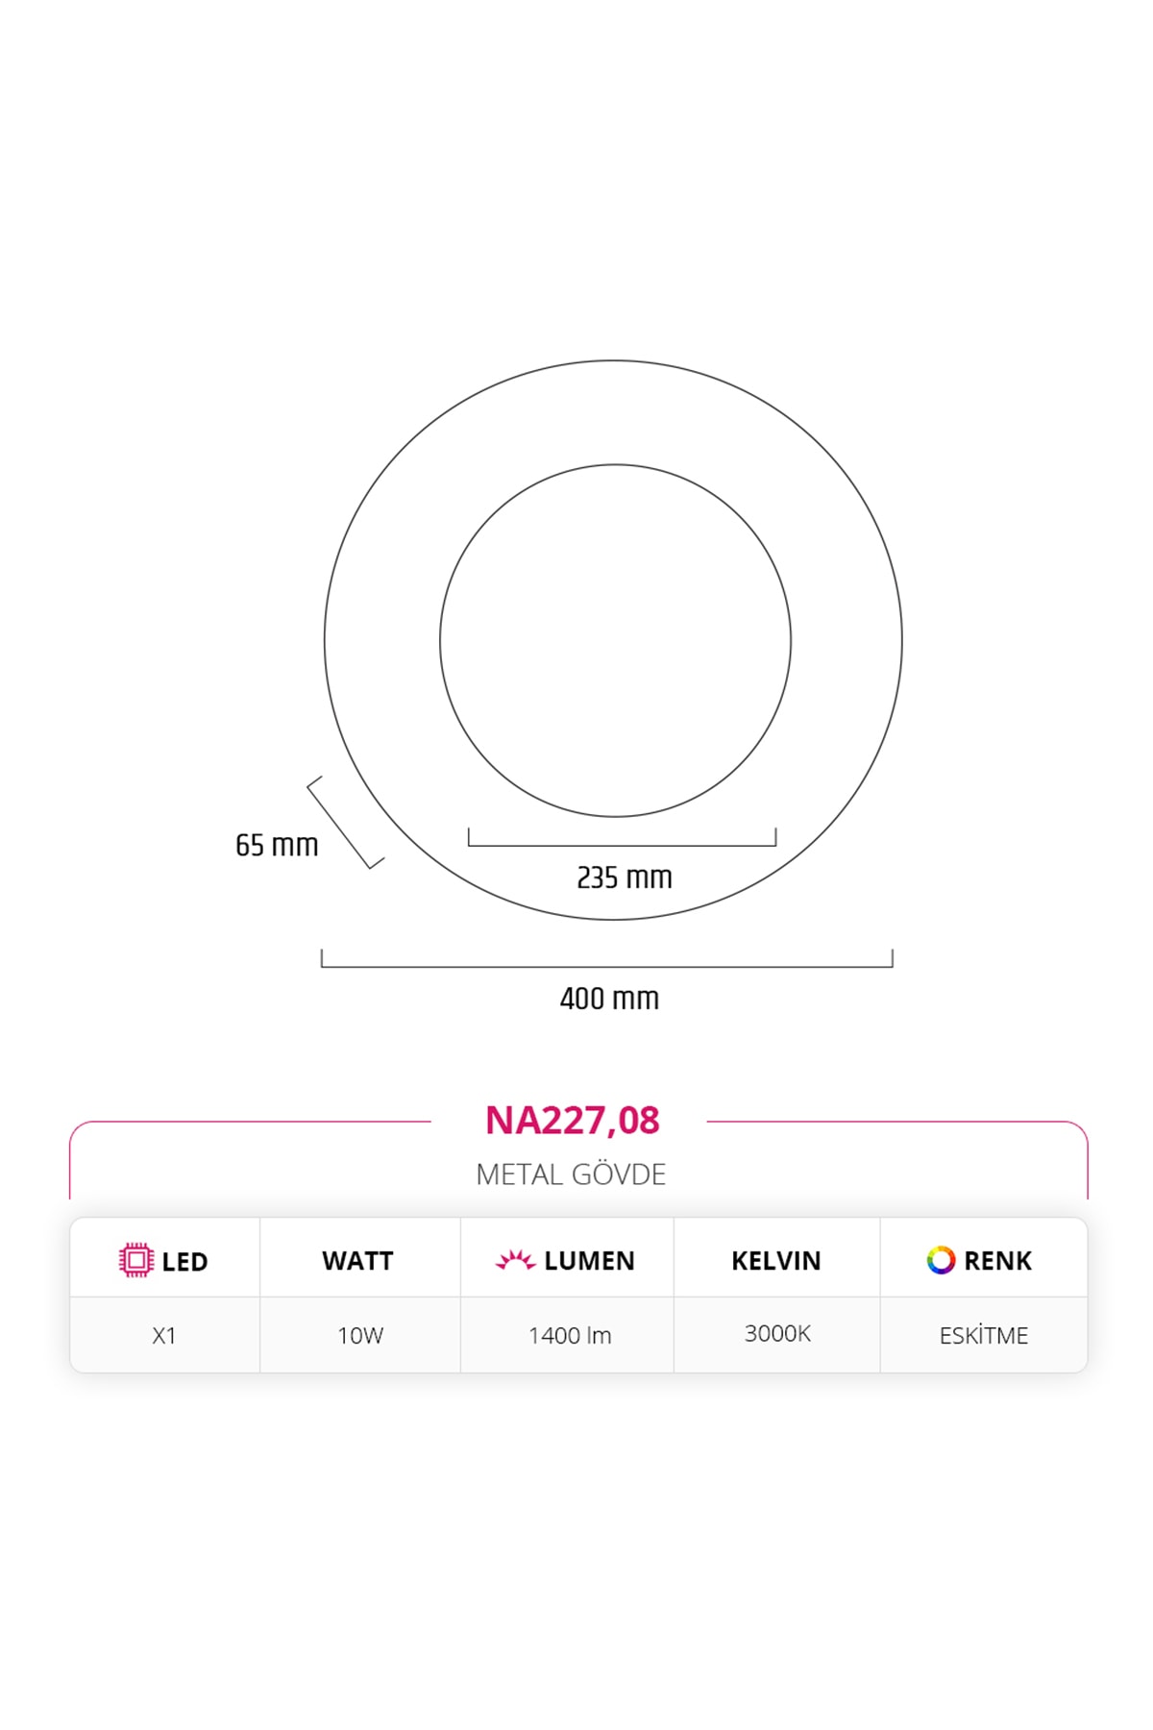The width and height of the screenshot is (1153, 1730).
Task: Click the X1 value cell
Action: (164, 1335)
